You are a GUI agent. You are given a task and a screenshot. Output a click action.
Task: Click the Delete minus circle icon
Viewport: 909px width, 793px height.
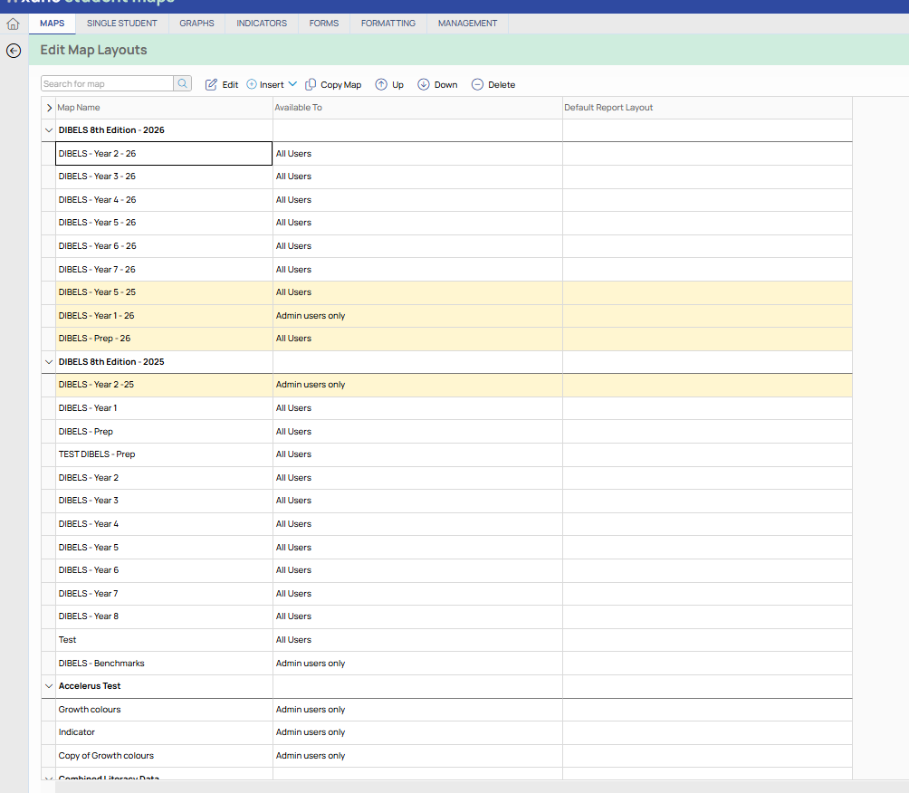tap(477, 84)
